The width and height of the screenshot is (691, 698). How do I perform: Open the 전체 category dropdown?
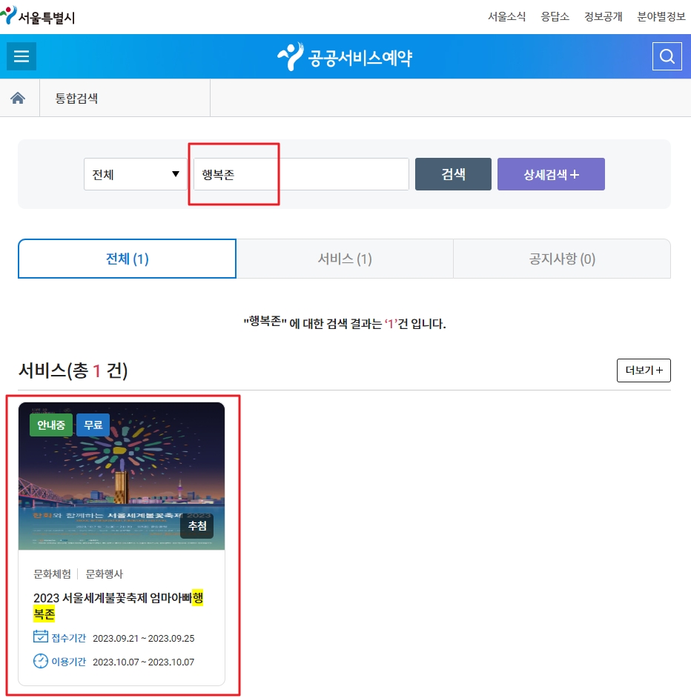[134, 173]
